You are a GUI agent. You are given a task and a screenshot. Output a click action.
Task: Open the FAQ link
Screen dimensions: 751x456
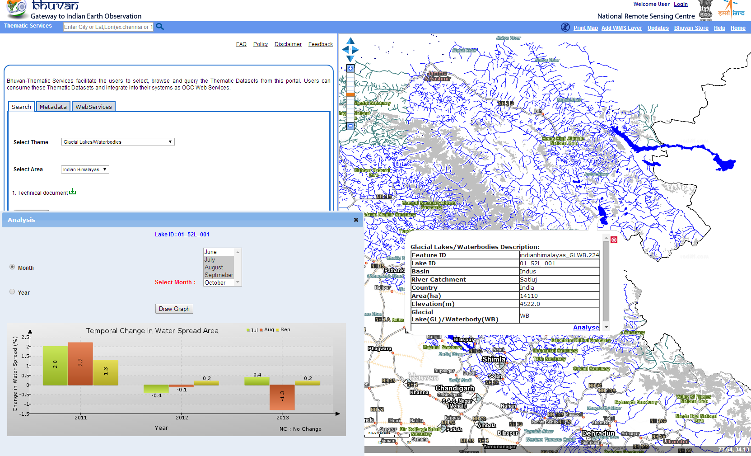[241, 44]
